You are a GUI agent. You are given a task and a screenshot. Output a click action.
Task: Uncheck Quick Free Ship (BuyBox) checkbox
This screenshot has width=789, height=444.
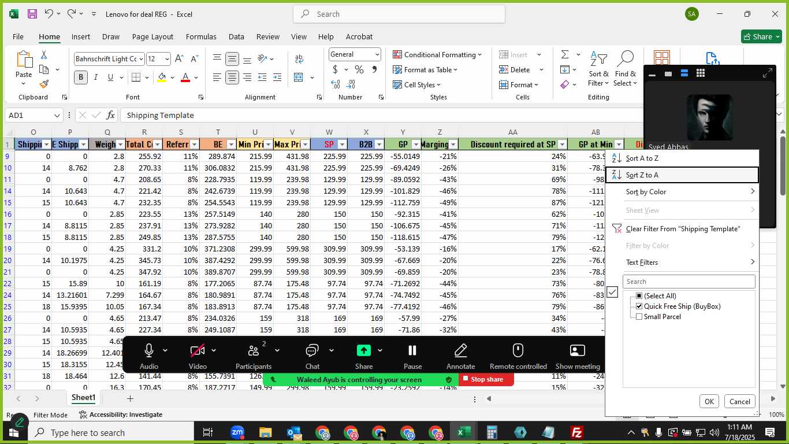[639, 306]
